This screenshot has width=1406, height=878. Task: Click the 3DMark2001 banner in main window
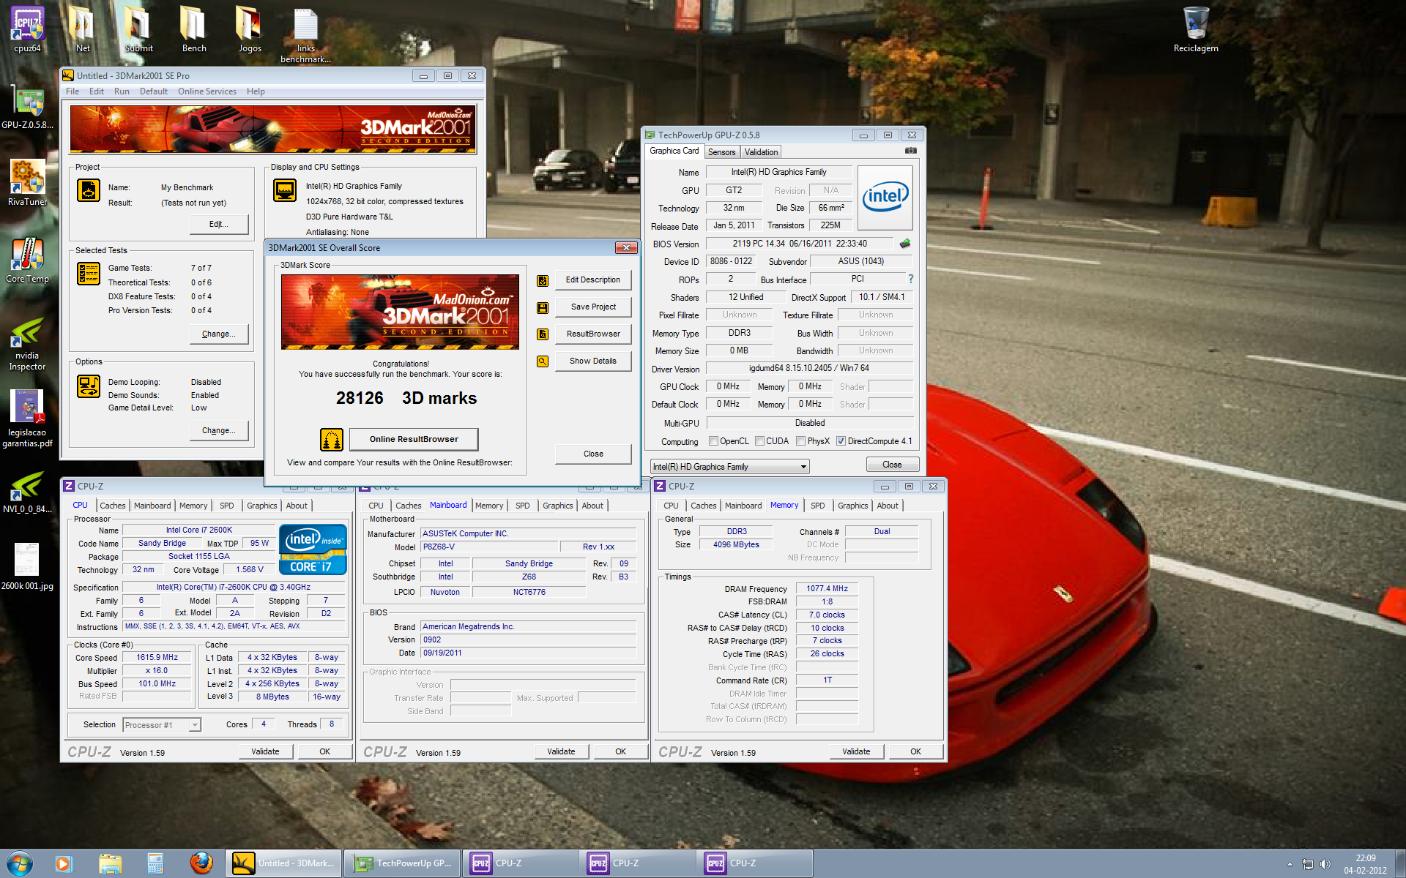[x=273, y=129]
